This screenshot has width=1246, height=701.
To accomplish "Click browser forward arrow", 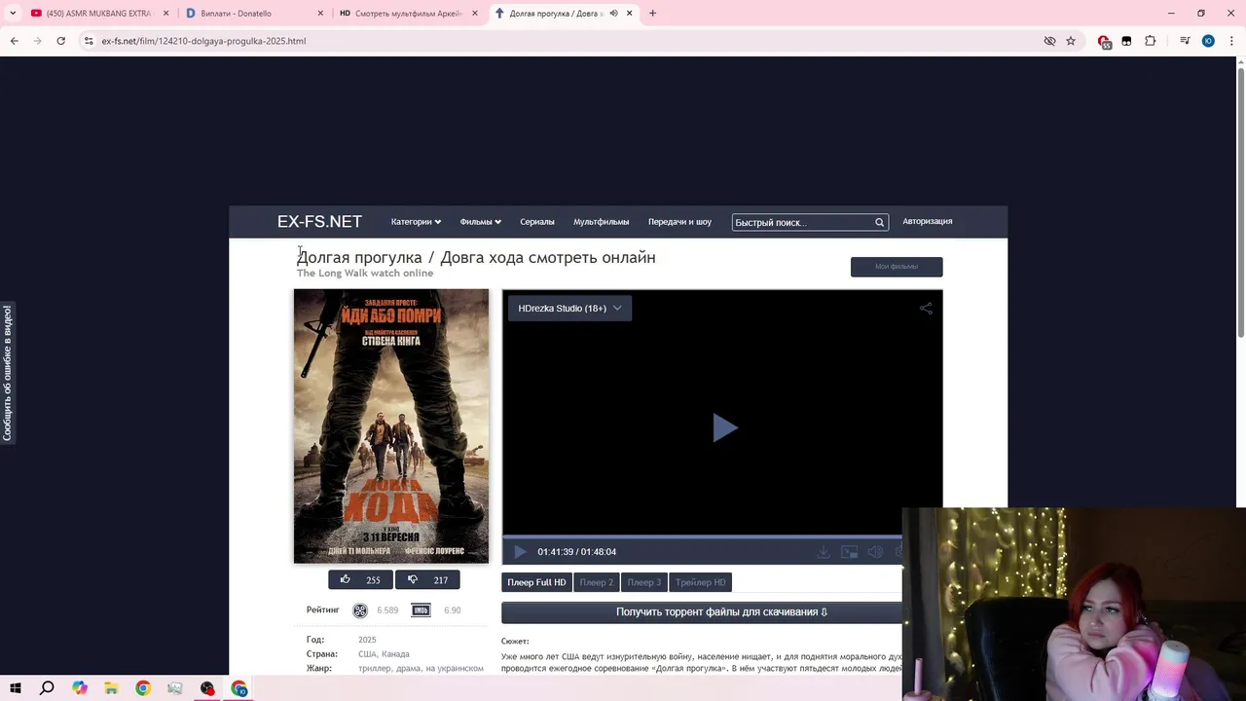I will pos(37,41).
